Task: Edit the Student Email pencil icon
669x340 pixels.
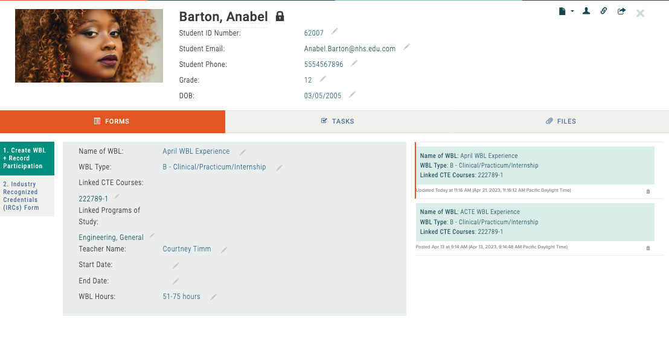Action: point(406,47)
